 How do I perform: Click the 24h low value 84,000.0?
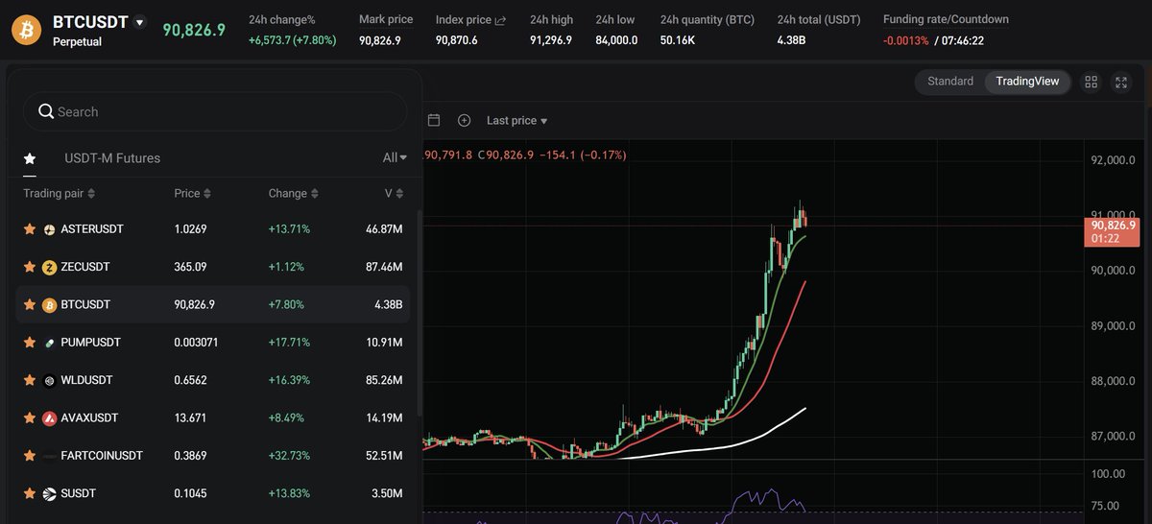pyautogui.click(x=616, y=40)
